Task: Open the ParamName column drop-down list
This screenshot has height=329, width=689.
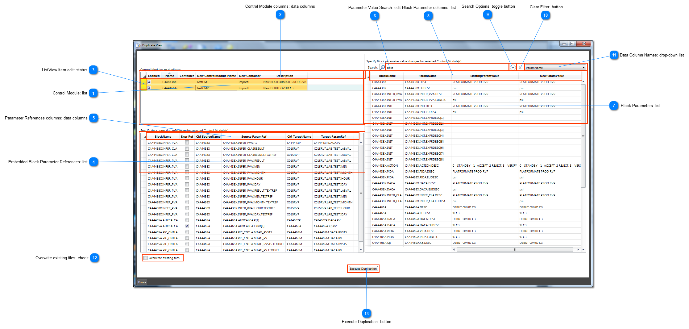Action: 555,68
